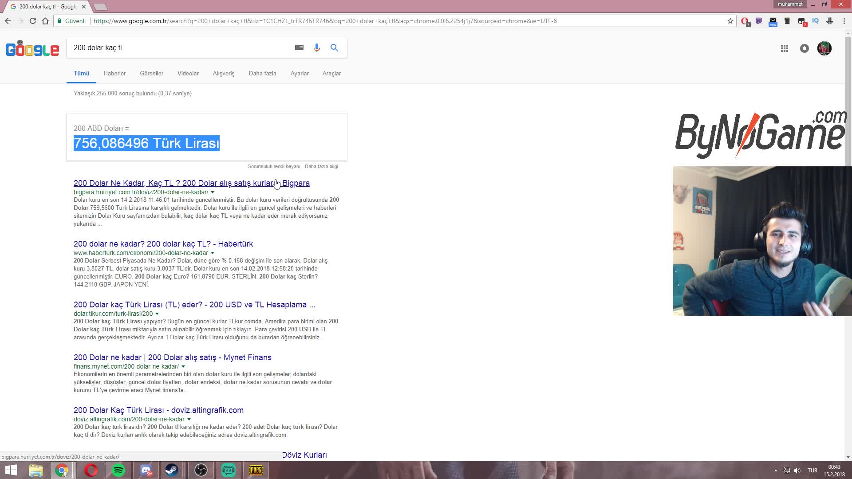Switch to the Görseller tab
This screenshot has height=479, width=852.
151,74
